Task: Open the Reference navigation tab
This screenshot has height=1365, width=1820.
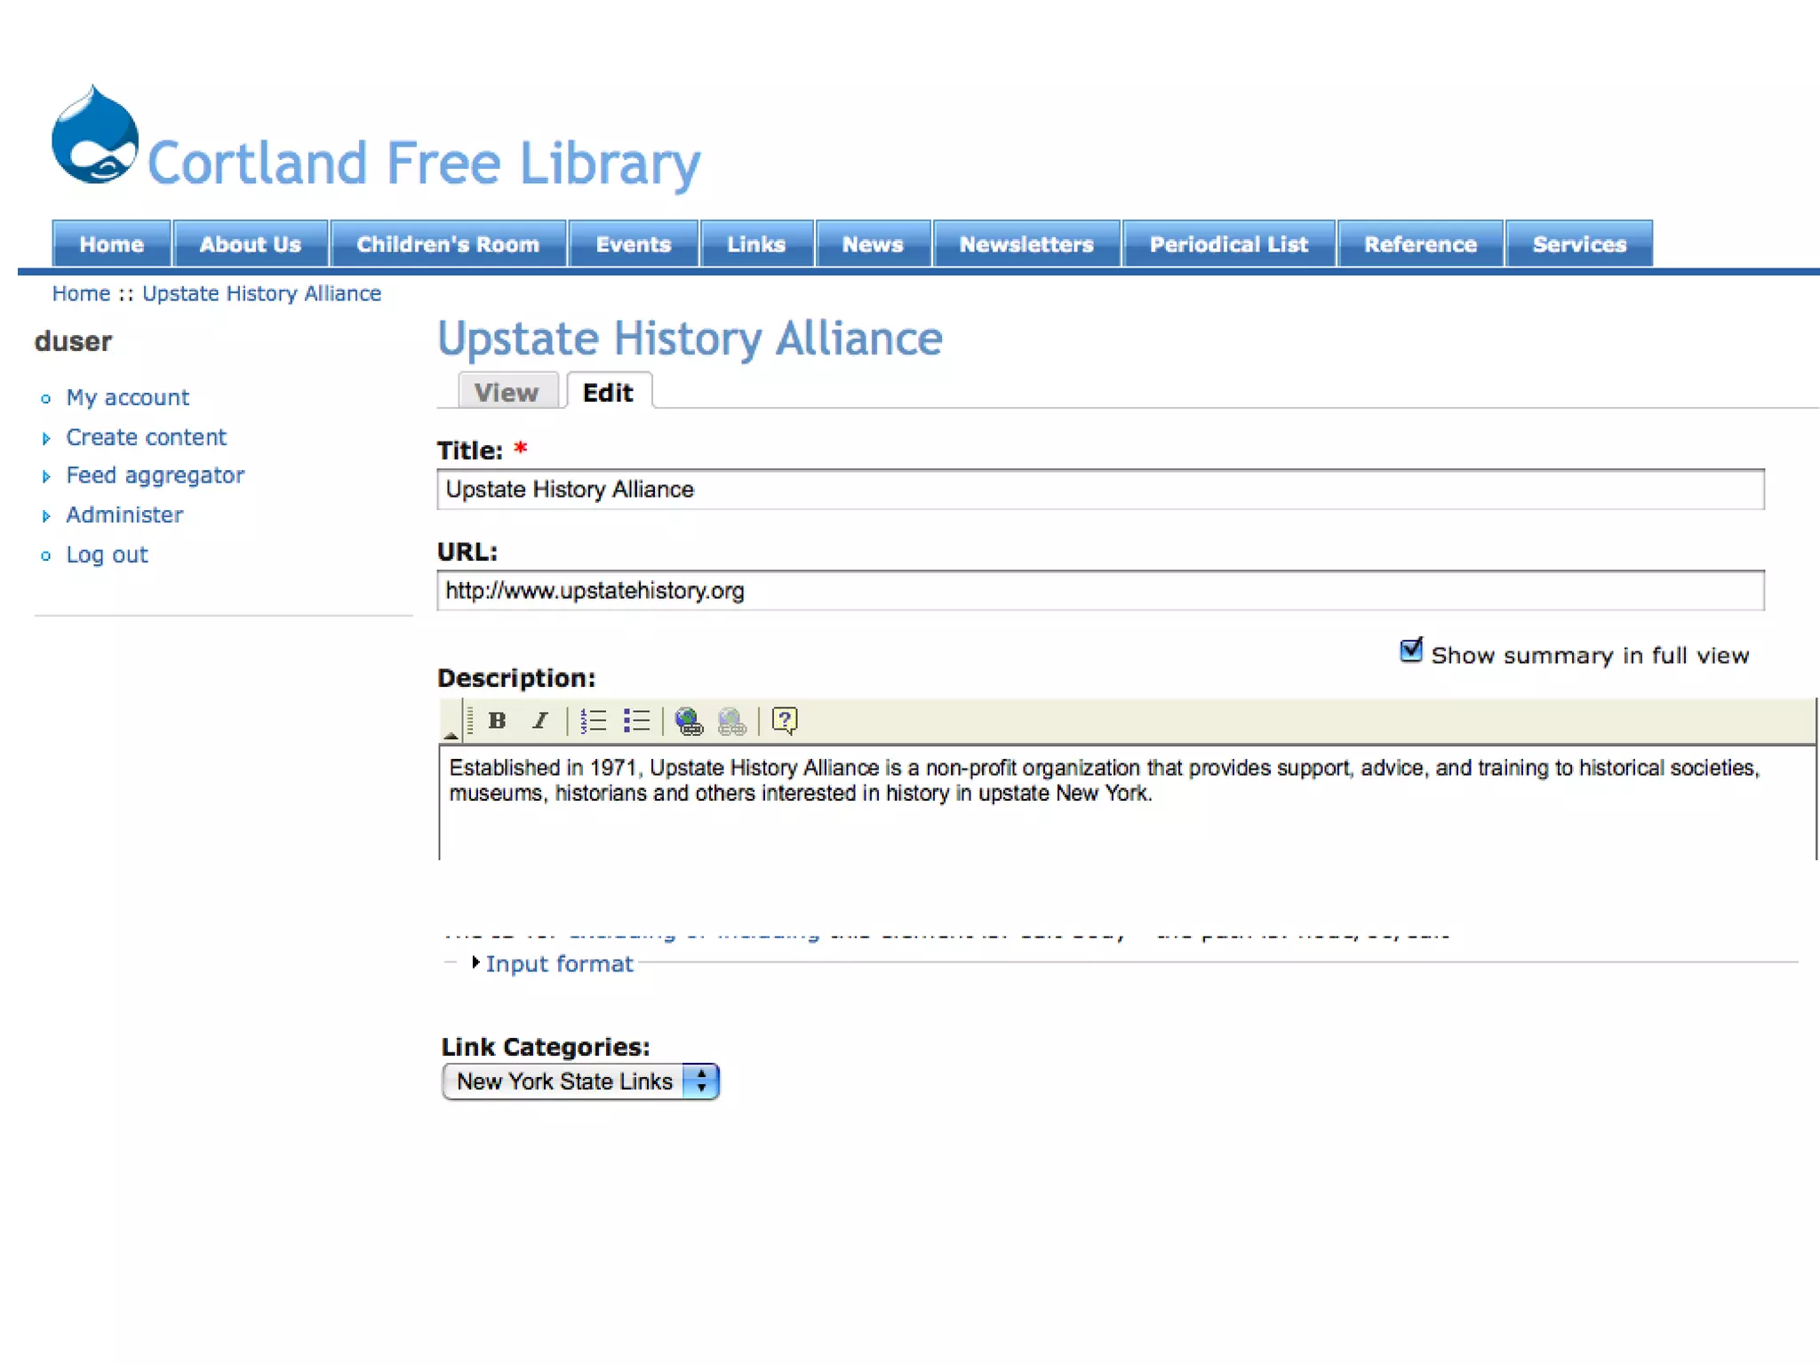Action: 1420,243
